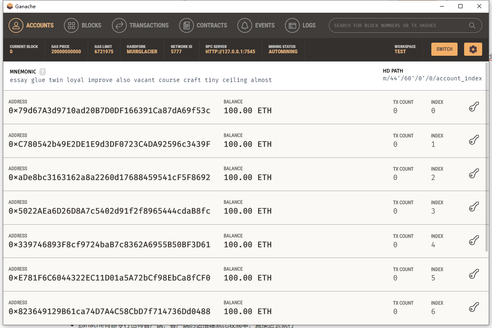Go to the Contracts tab

[x=203, y=25]
